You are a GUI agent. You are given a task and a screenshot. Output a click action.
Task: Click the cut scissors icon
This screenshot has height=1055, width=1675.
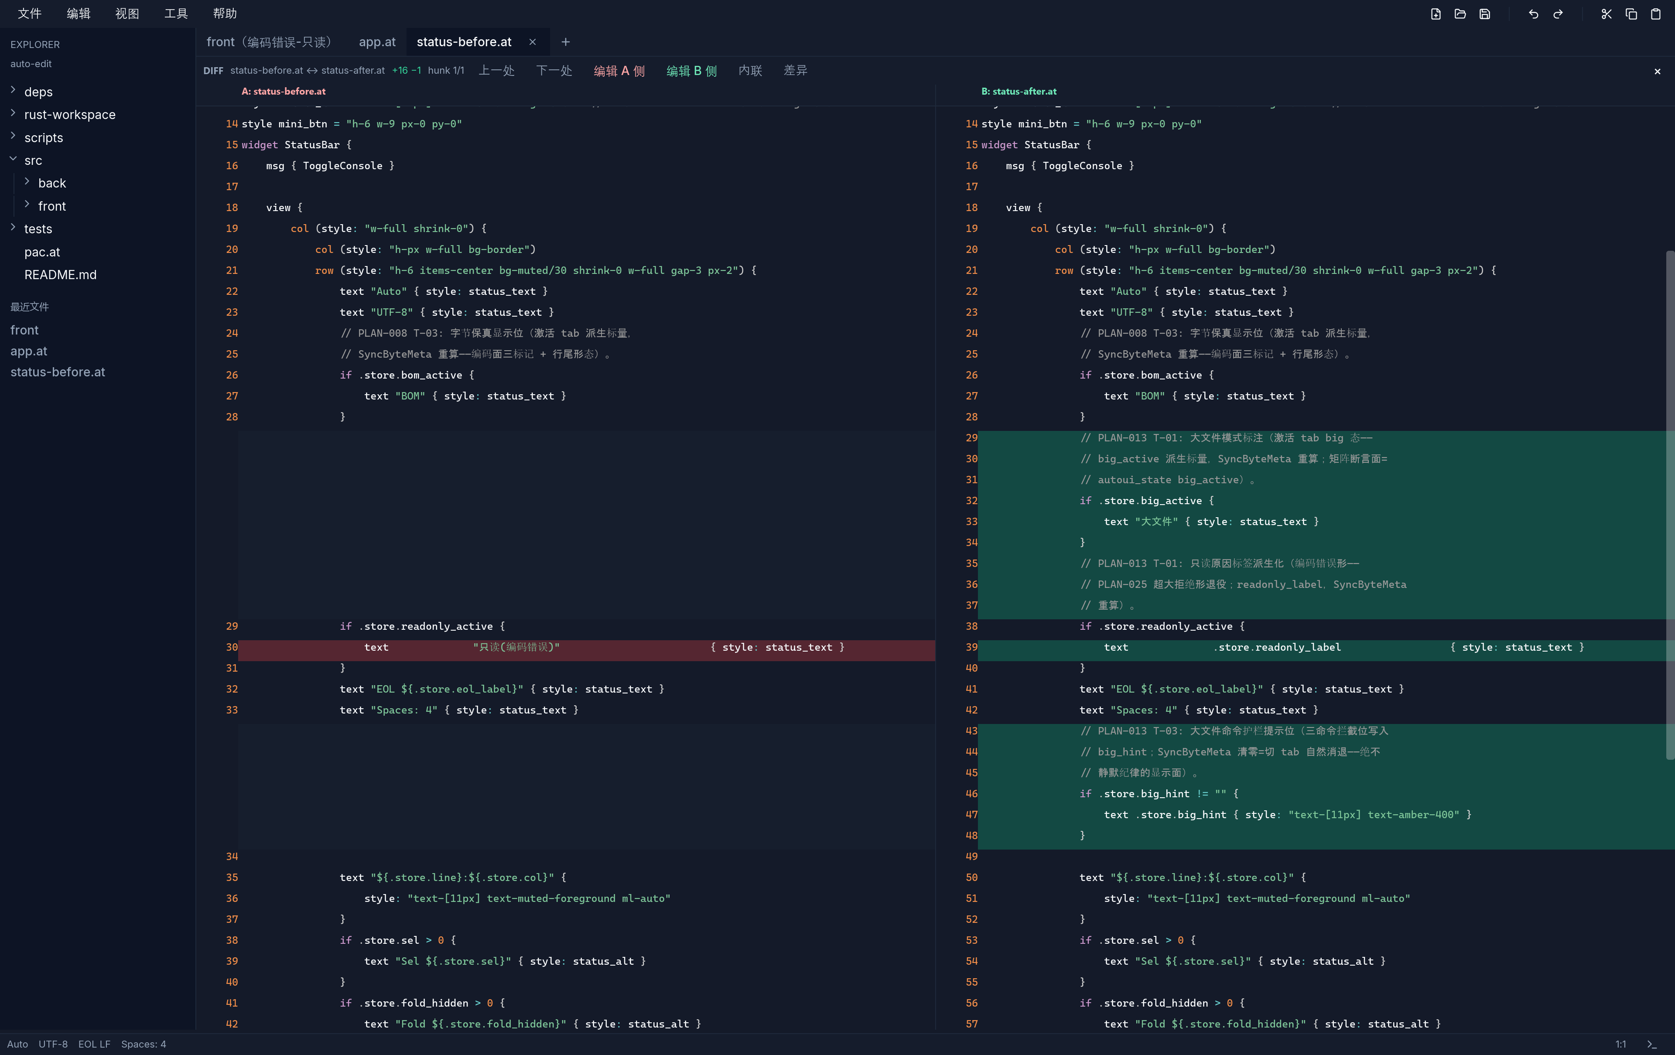coord(1606,14)
